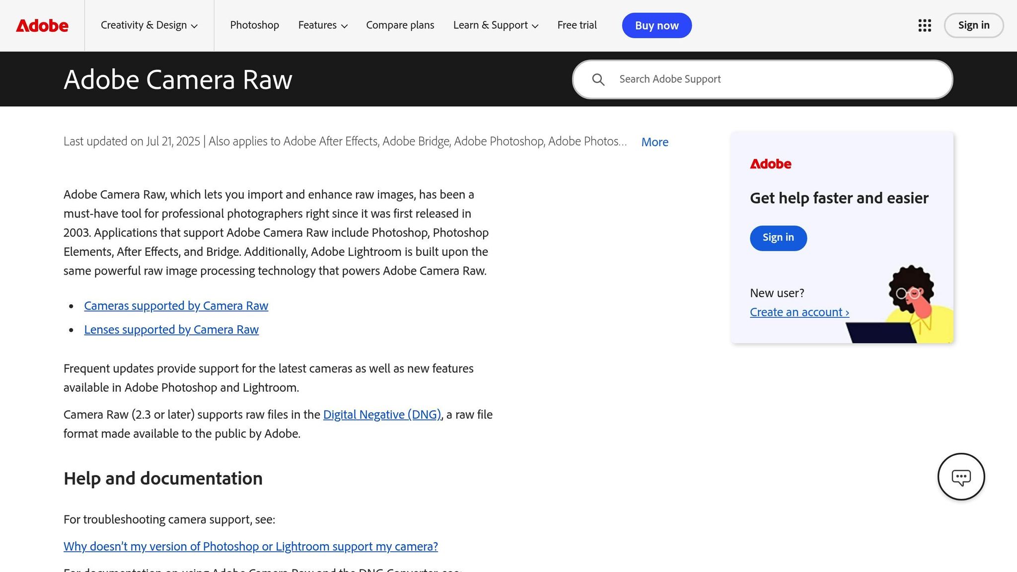Open the Digital Negative (DNG) link
The image size is (1017, 572).
pyautogui.click(x=382, y=414)
